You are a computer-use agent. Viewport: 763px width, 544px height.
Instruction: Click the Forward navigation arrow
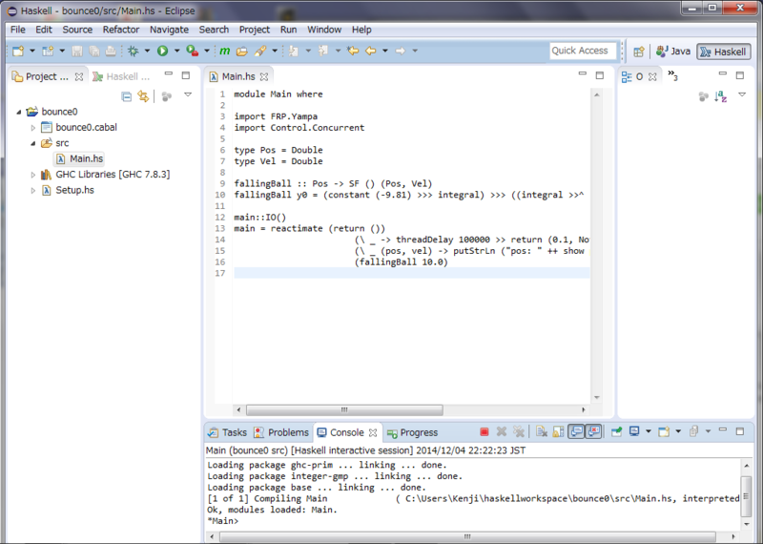(x=400, y=51)
